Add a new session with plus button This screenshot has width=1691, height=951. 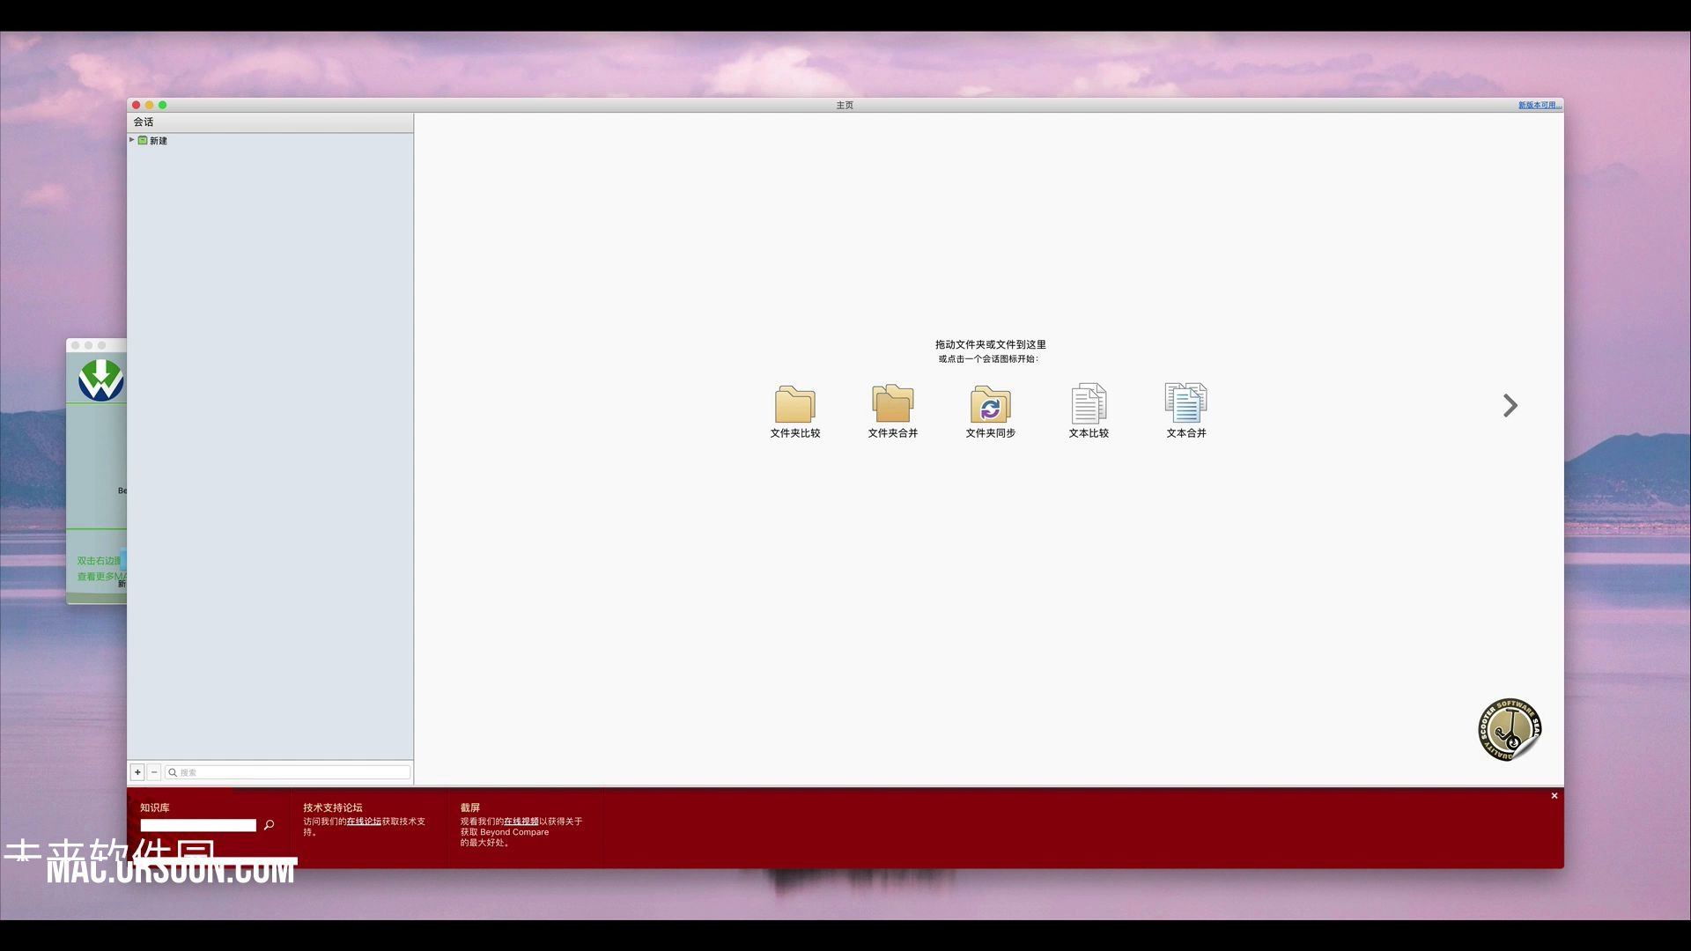pyautogui.click(x=137, y=772)
